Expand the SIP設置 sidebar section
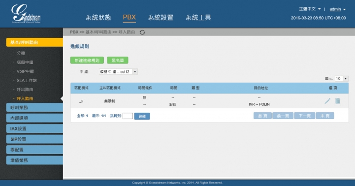The width and height of the screenshot is (355, 186). pyautogui.click(x=34, y=139)
